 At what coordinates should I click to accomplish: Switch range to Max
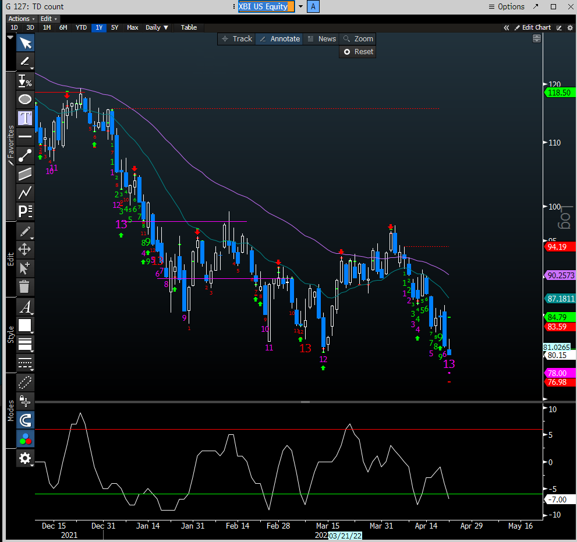[133, 27]
